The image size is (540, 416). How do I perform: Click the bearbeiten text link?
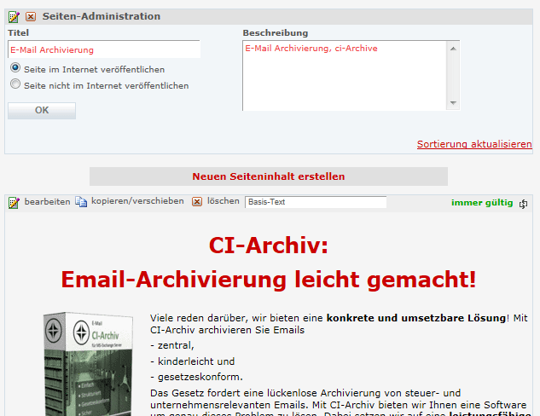click(47, 202)
